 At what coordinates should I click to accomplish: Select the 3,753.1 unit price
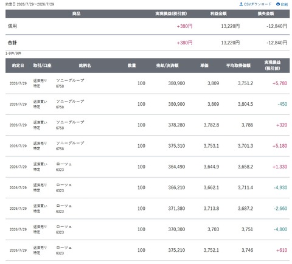coord(211,146)
